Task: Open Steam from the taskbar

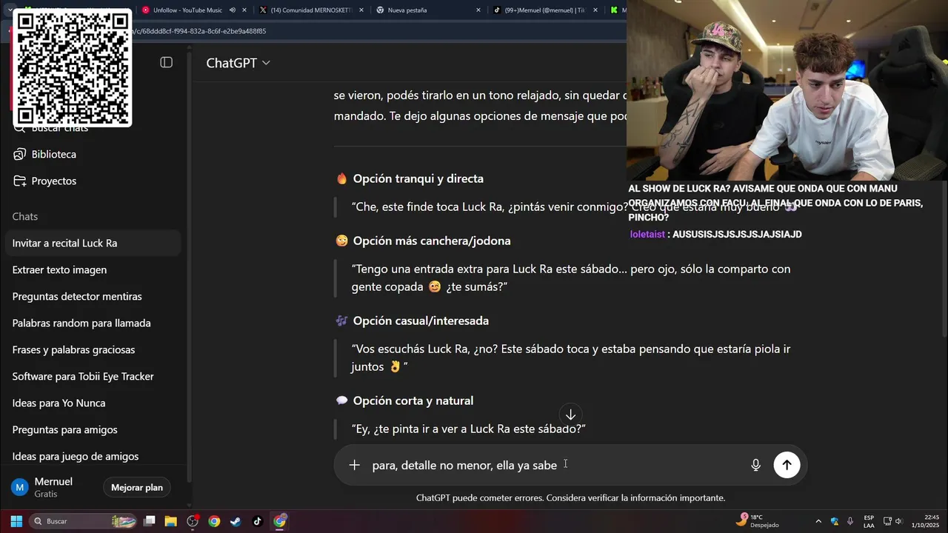Action: click(x=236, y=521)
